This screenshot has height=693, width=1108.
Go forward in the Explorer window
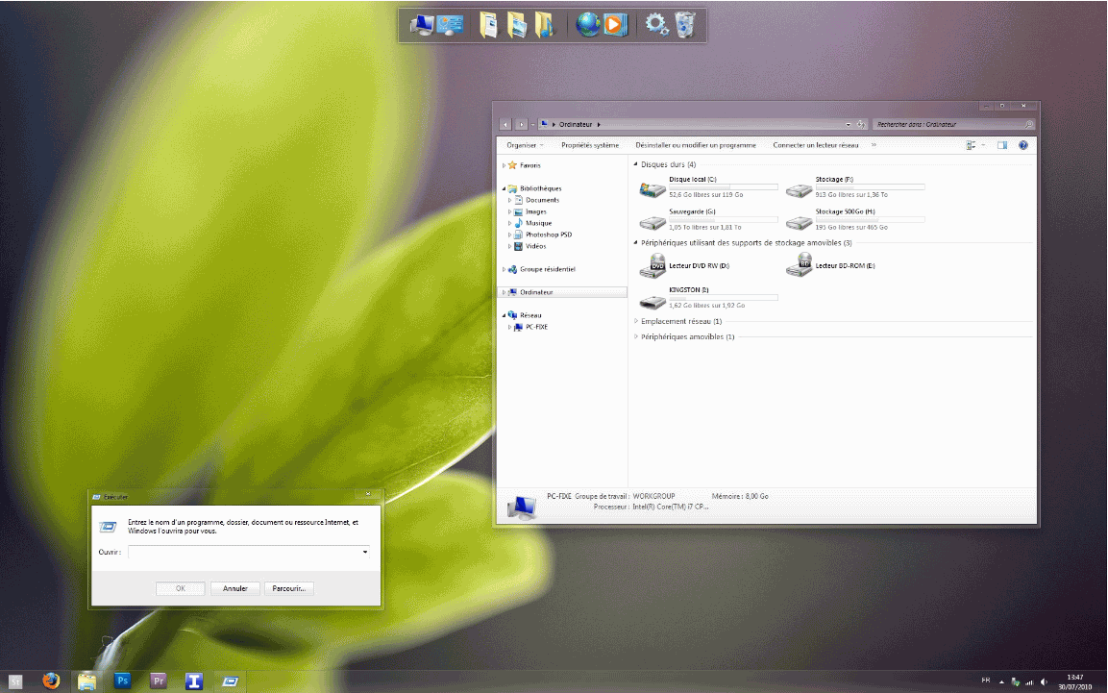[x=522, y=124]
